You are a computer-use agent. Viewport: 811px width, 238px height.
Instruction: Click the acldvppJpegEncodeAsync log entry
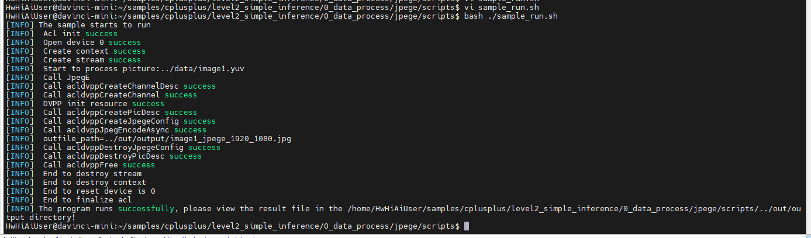[125, 130]
